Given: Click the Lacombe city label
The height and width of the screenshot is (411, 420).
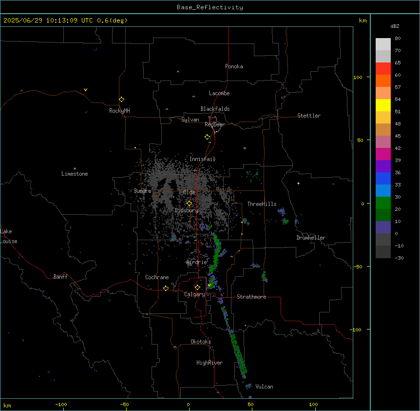Looking at the screenshot, I should (219, 93).
